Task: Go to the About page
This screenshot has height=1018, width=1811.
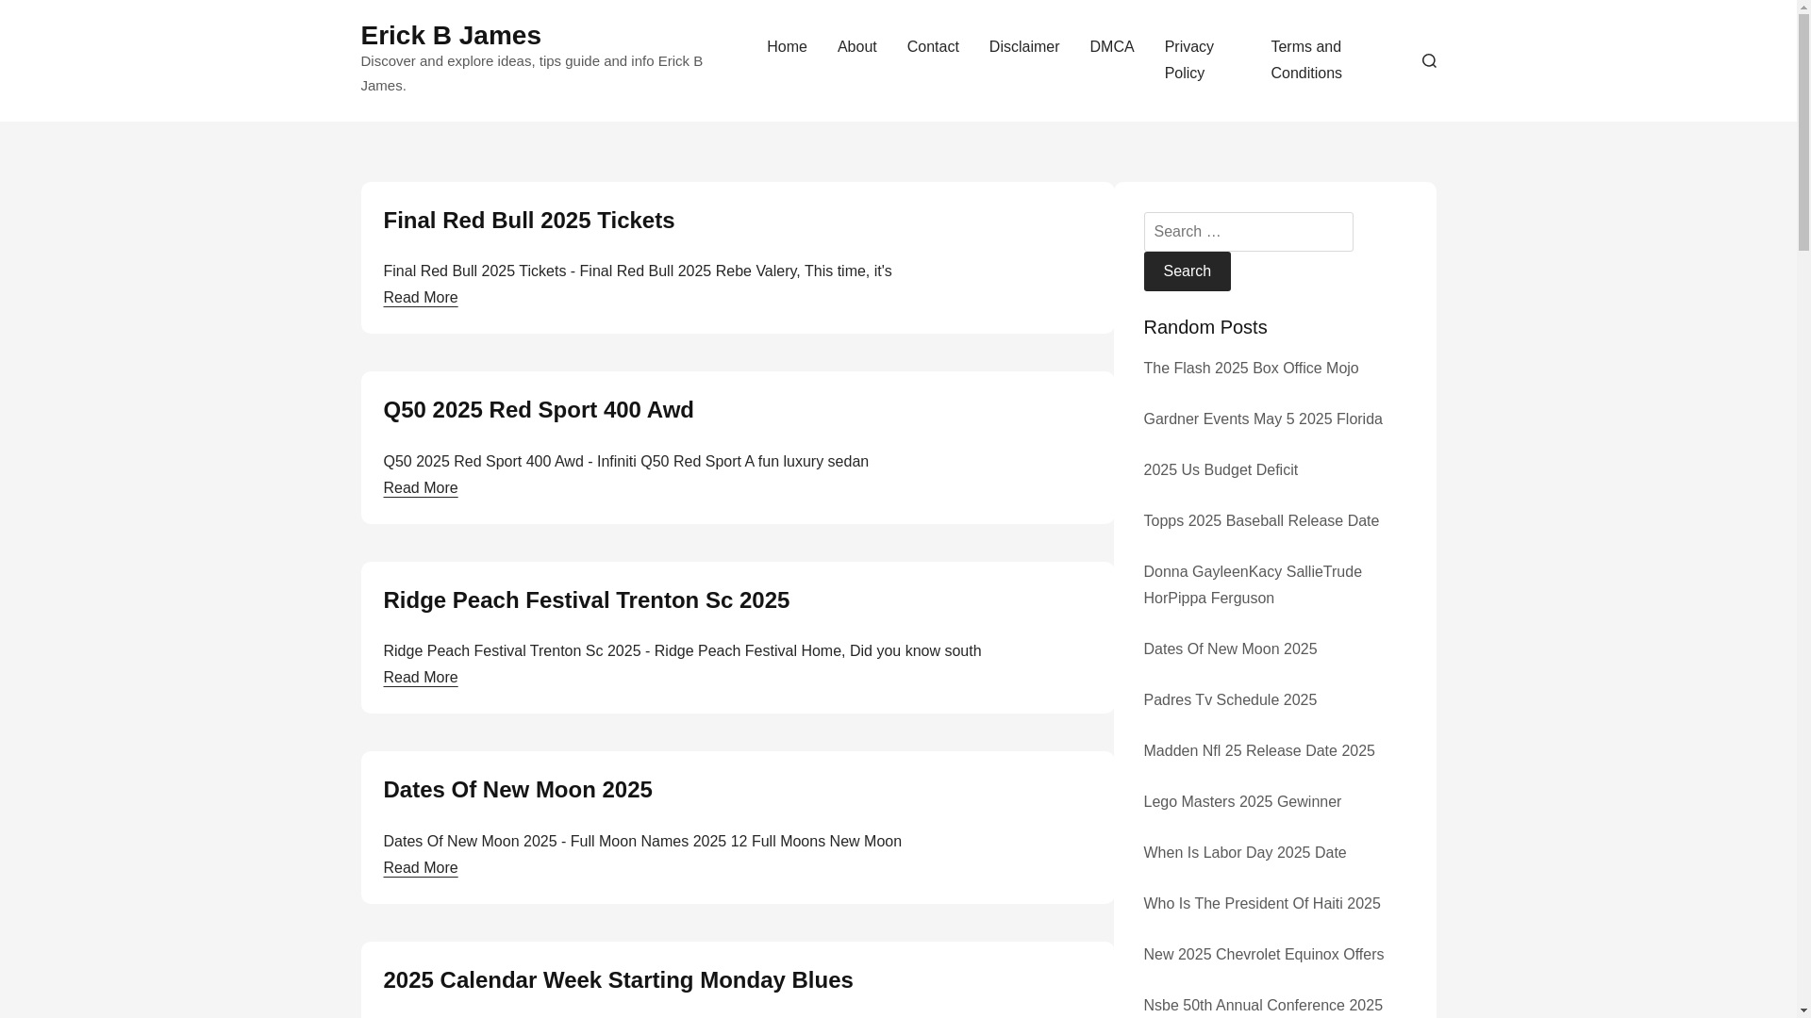Action: (856, 47)
